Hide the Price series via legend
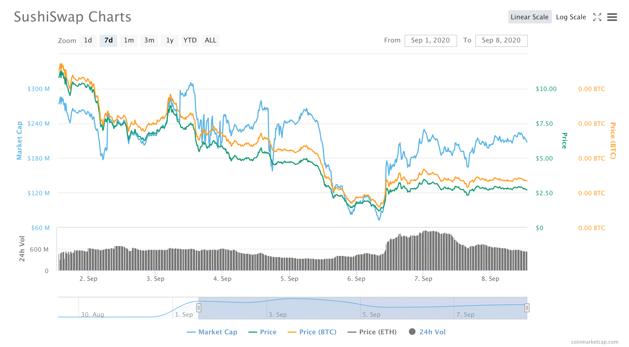The image size is (629, 347). point(268,332)
